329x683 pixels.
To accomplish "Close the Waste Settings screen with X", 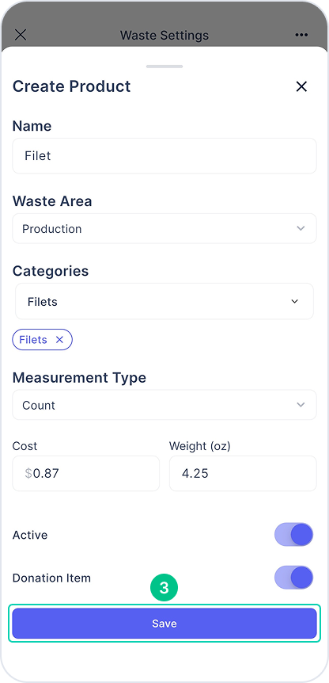I will click(21, 35).
